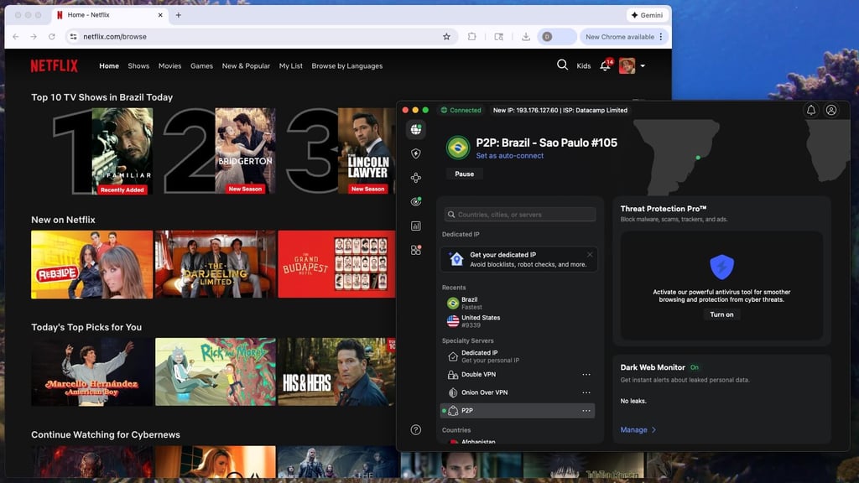Open The Grand Budapest Hotel thumbnail

click(x=336, y=264)
